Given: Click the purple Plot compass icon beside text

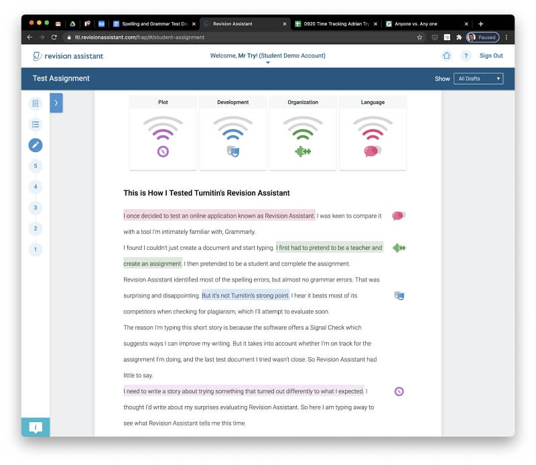Looking at the screenshot, I should (x=399, y=391).
